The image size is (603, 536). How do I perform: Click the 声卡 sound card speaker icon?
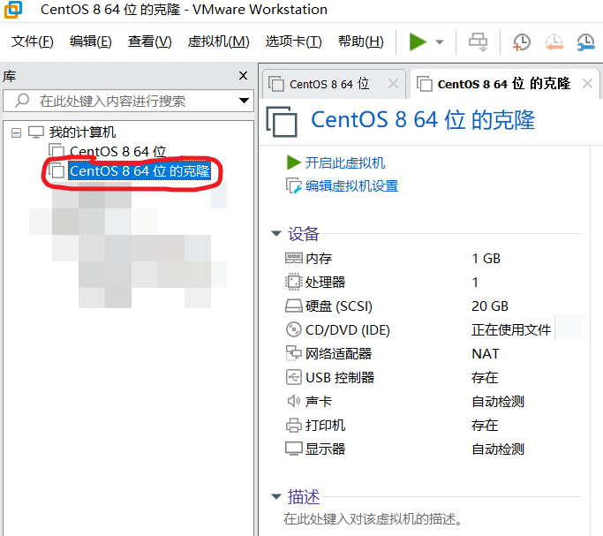tap(294, 401)
